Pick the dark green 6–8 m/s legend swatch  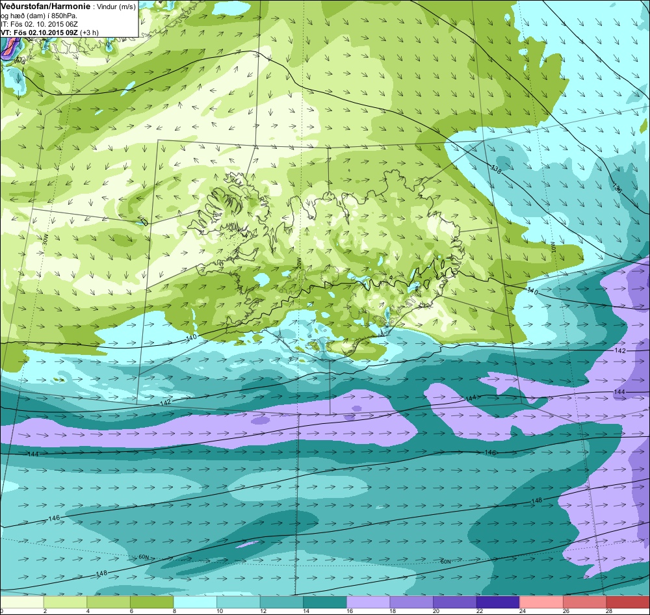(x=151, y=602)
